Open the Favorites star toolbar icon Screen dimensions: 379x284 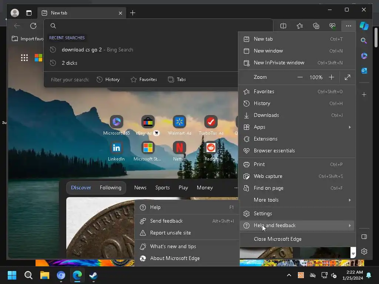300,26
